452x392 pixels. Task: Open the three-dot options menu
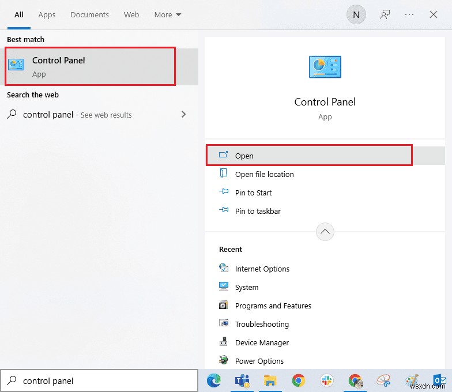coord(409,14)
